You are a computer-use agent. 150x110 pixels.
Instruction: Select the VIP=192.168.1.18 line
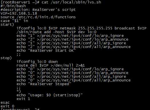pos(19,13)
